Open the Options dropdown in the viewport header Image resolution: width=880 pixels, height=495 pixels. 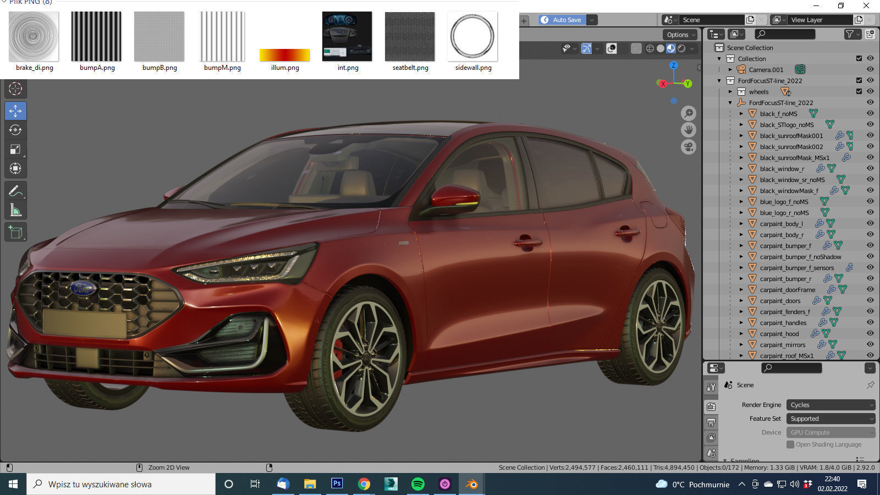681,35
